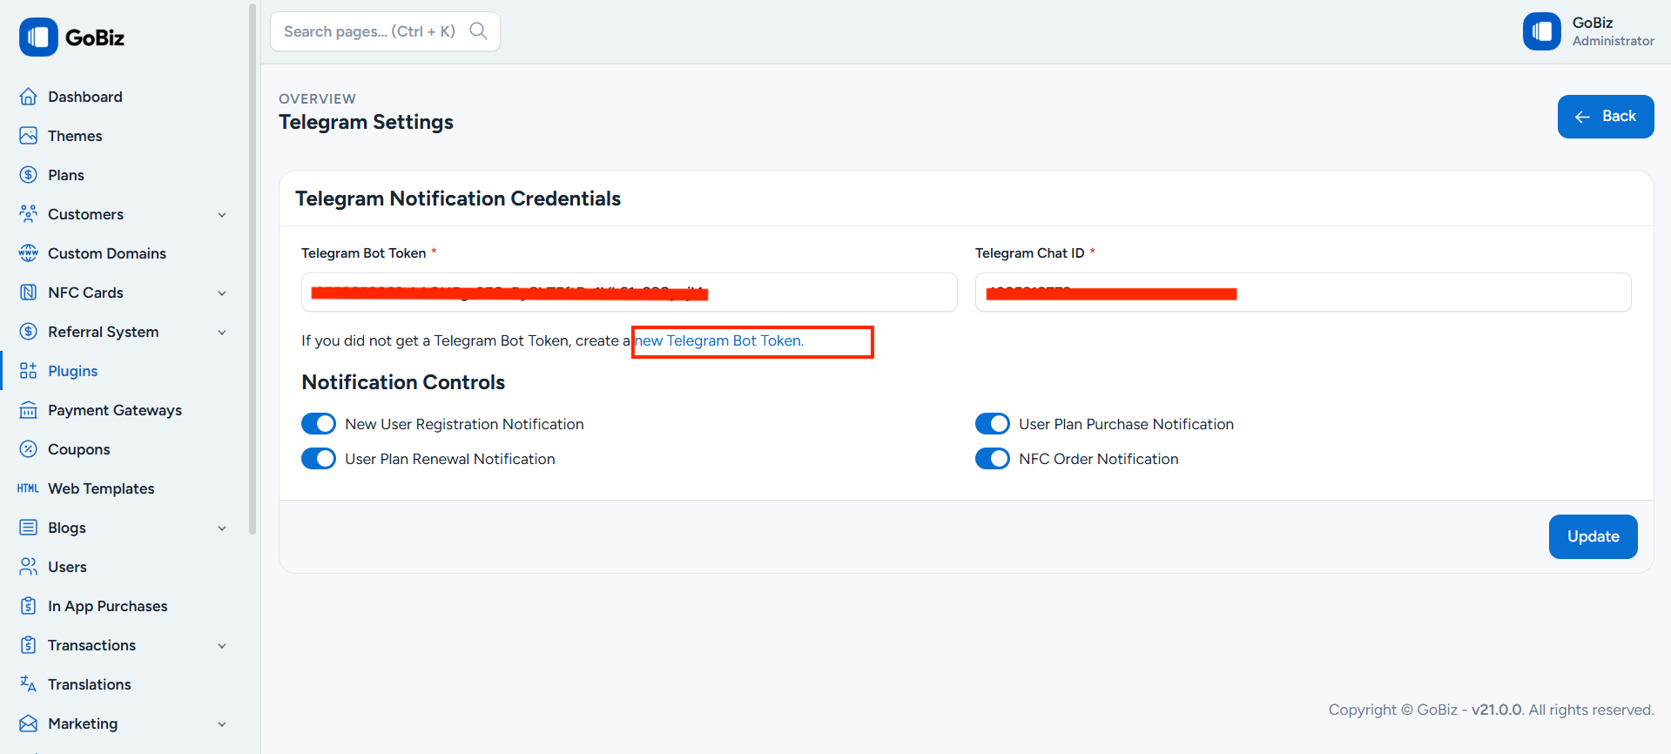
Task: Click the Back button
Action: click(x=1606, y=117)
